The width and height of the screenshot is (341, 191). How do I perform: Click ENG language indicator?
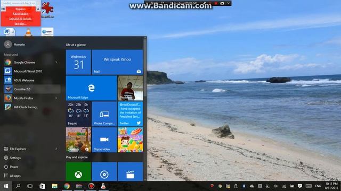click(x=318, y=186)
